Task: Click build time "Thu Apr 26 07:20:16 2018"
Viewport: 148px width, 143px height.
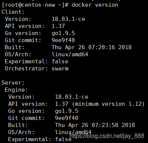Action: [x=92, y=47]
